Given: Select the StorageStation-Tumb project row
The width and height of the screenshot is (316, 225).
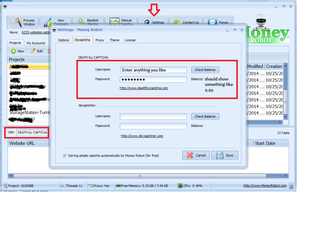Looking at the screenshot, I should pyautogui.click(x=30, y=112).
